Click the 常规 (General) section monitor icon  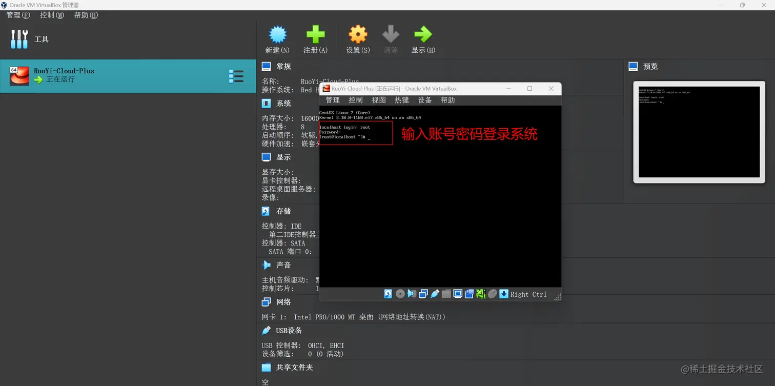tap(266, 66)
